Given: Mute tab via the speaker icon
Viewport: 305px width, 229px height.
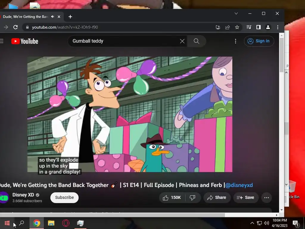Looking at the screenshot, I should pos(52,17).
